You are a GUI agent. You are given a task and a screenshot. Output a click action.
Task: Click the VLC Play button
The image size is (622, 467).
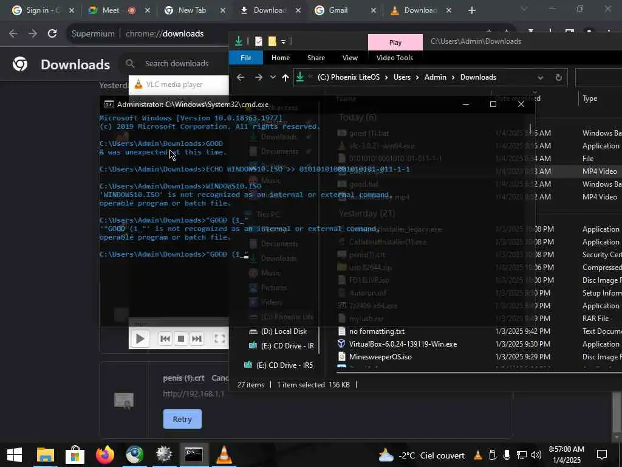click(x=140, y=339)
